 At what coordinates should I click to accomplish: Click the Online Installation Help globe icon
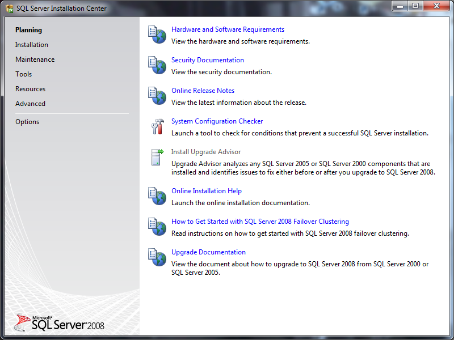[x=157, y=196]
